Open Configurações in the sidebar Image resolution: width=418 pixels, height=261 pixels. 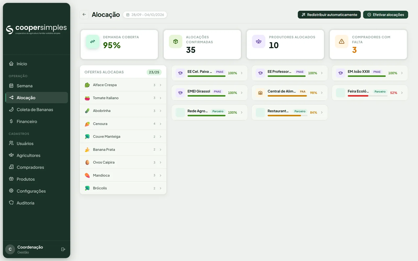pos(37,191)
